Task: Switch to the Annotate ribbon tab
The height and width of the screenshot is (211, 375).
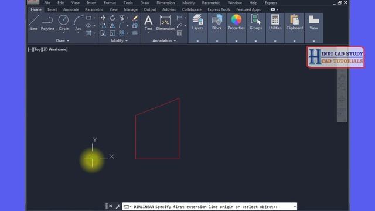Action: 71,9
